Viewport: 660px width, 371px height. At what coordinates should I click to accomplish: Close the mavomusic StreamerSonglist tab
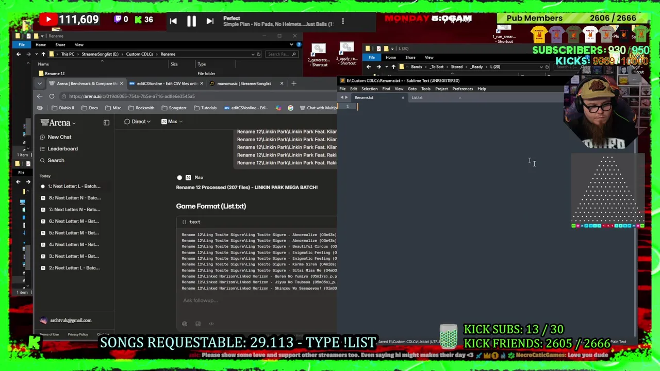tap(282, 83)
